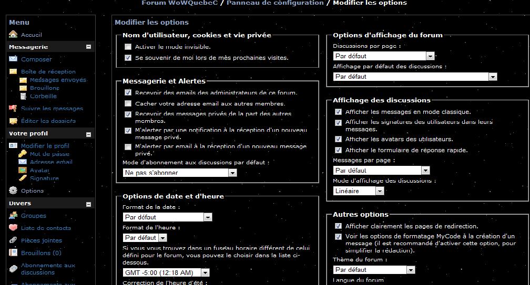Click the Composer envelope icon

[13, 59]
